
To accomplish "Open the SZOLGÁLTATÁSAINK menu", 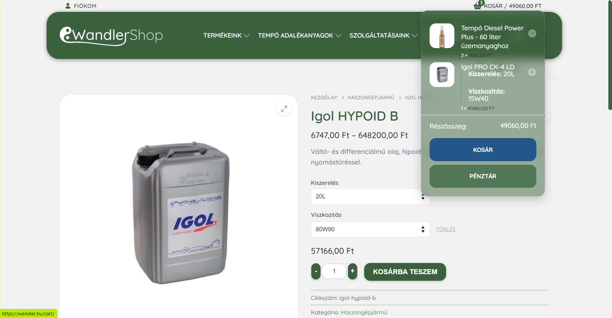I will click(x=379, y=35).
